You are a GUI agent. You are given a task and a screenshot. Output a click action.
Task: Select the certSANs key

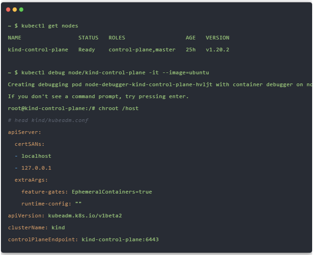tap(29, 144)
